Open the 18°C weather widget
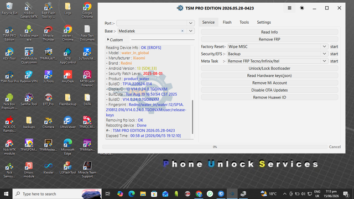The width and height of the screenshot is (354, 199). pos(269,194)
